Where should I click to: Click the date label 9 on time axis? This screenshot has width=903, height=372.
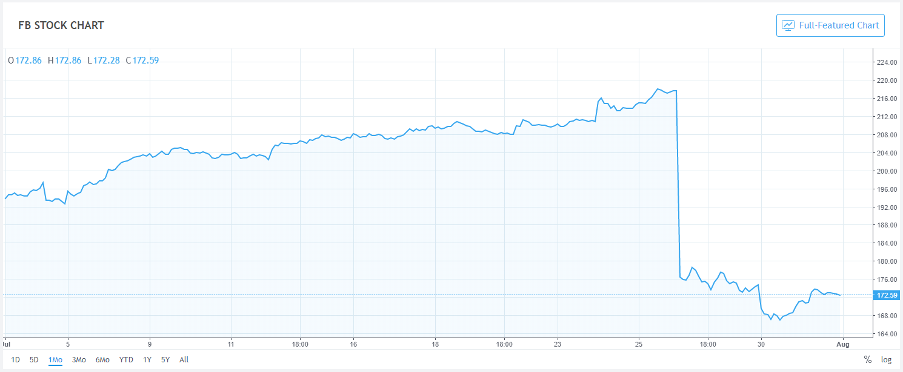coord(149,344)
